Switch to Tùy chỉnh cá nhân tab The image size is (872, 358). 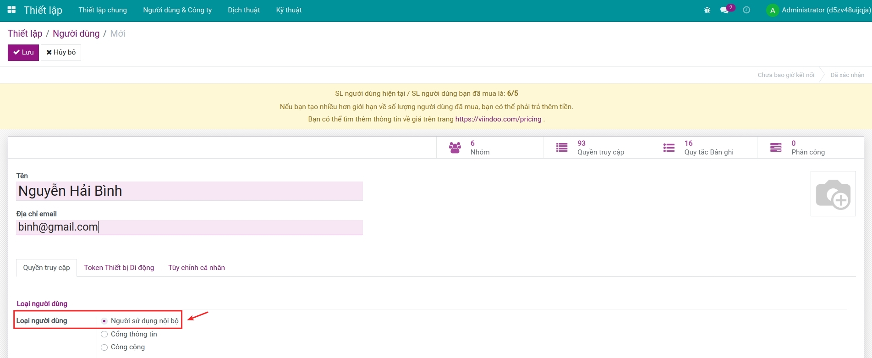coord(197,268)
